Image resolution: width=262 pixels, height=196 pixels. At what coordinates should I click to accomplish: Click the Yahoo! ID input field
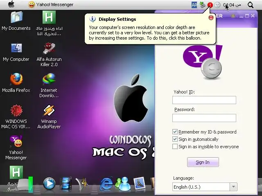(204, 100)
